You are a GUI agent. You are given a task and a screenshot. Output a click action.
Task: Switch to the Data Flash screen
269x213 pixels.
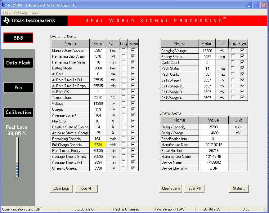click(x=18, y=63)
